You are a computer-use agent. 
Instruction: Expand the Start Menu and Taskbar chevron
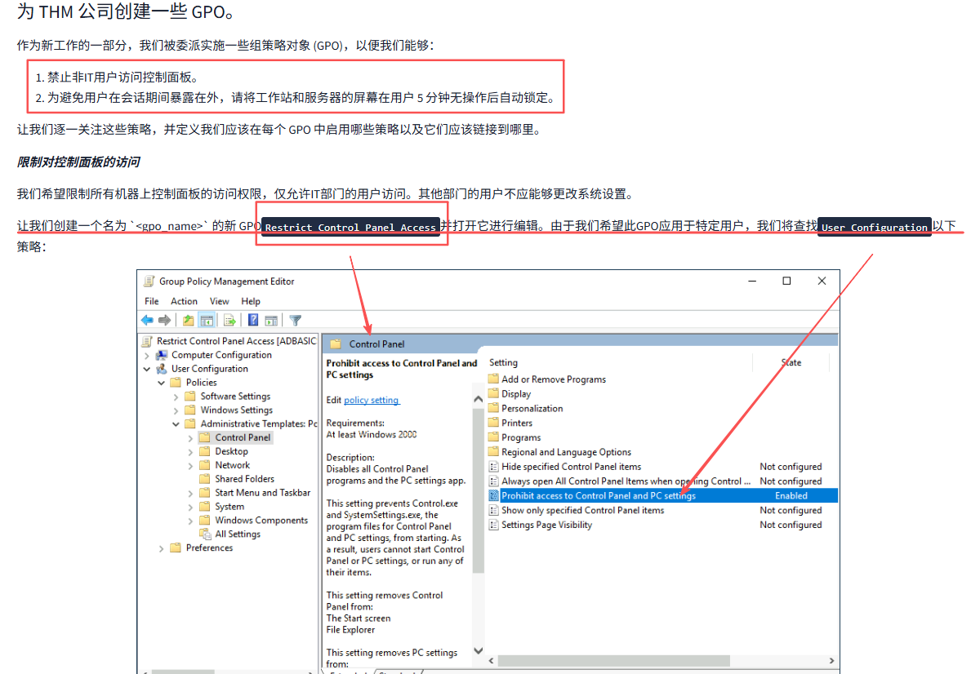tap(190, 493)
